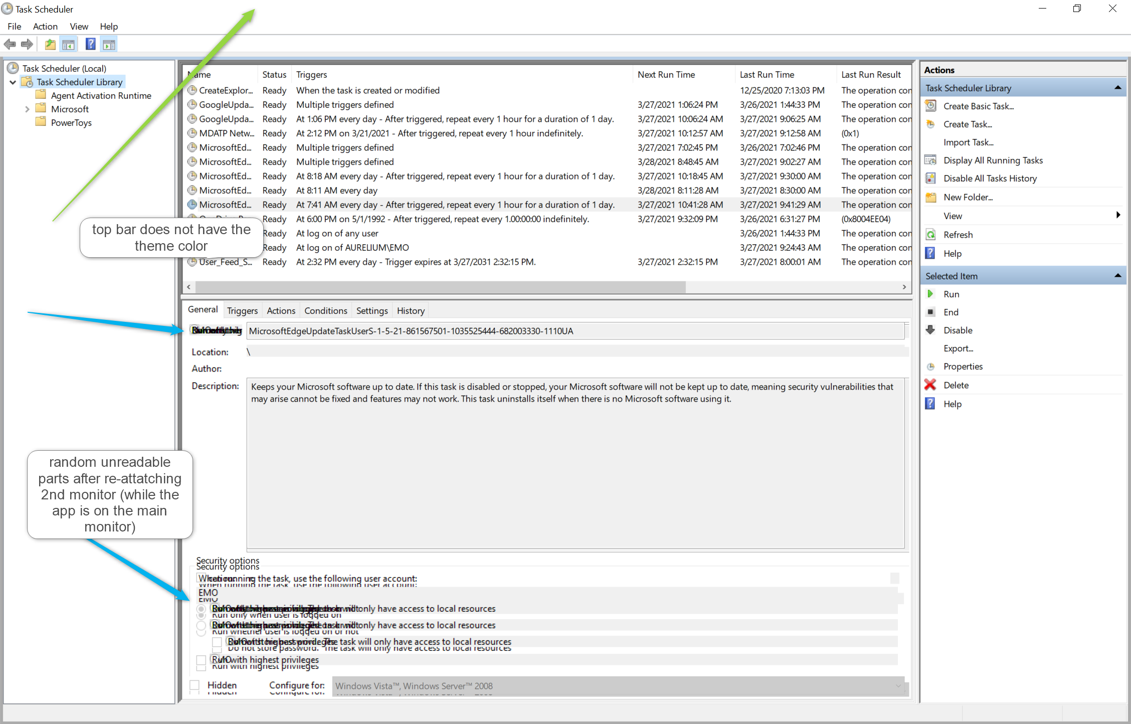
Task: Collapse the Selected Item actions section
Action: pos(1117,276)
